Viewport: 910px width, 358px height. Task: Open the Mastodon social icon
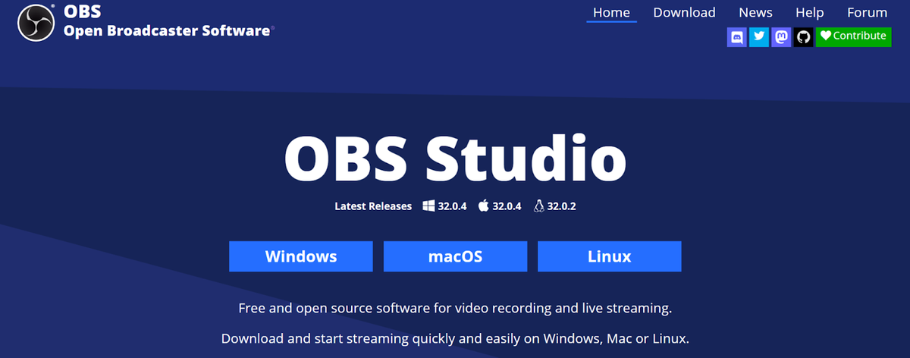781,37
